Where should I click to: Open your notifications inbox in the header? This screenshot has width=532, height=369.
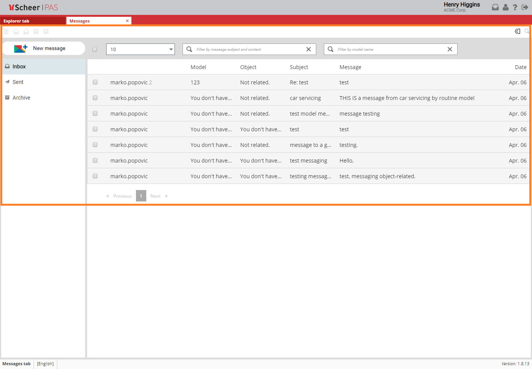(495, 7)
